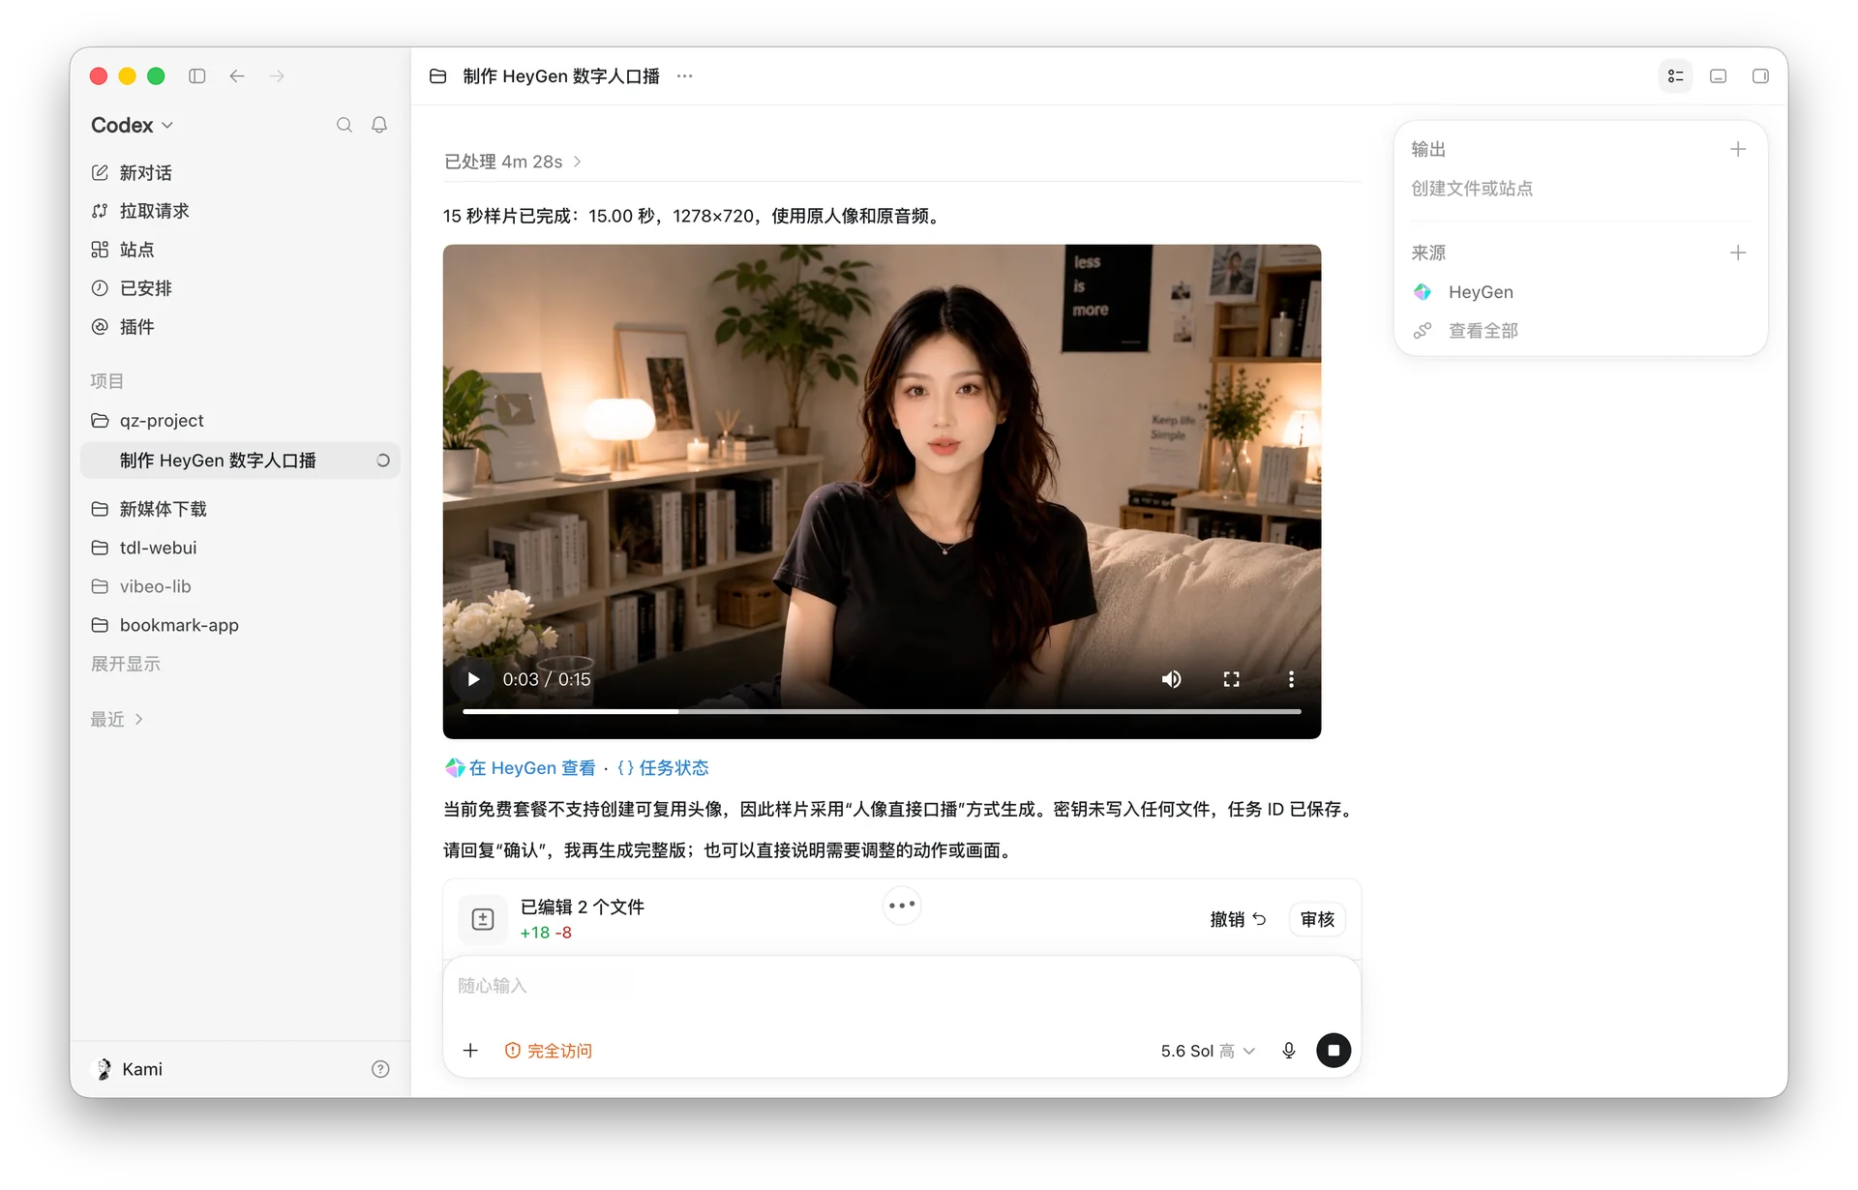Click the video progress bar
Image resolution: width=1858 pixels, height=1190 pixels.
coord(882,711)
